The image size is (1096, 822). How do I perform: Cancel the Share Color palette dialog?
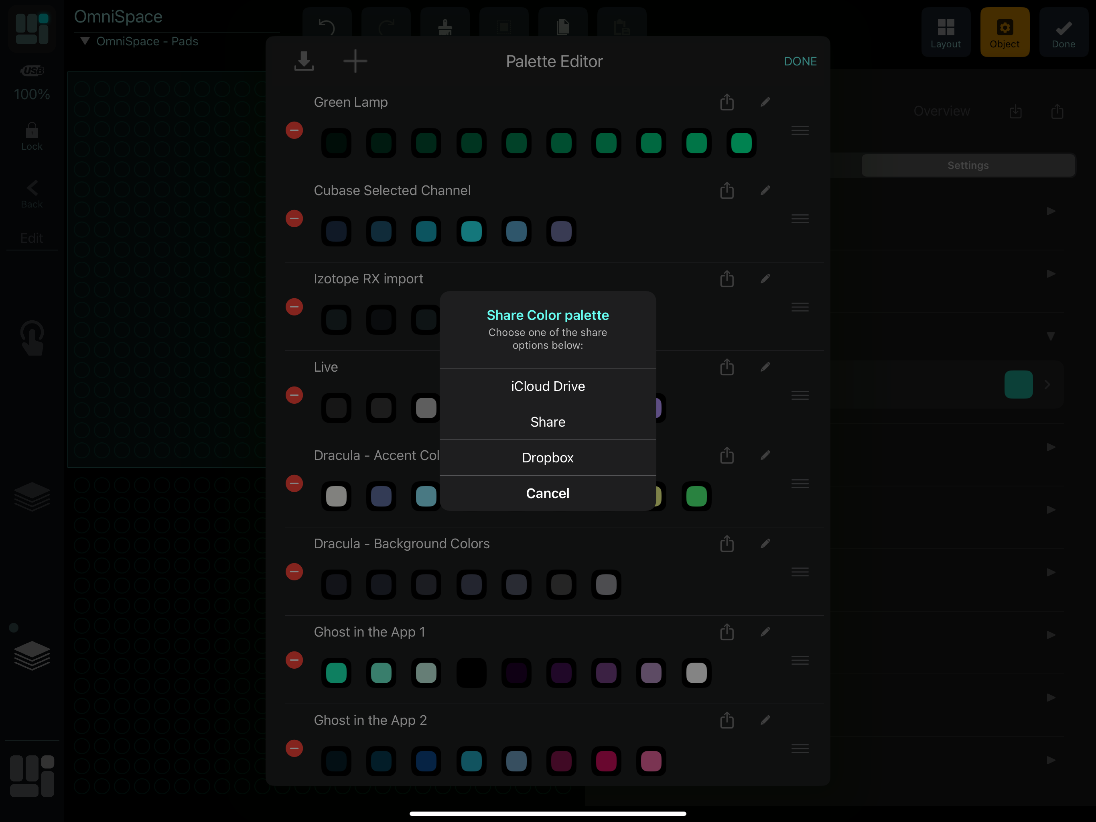(x=548, y=493)
